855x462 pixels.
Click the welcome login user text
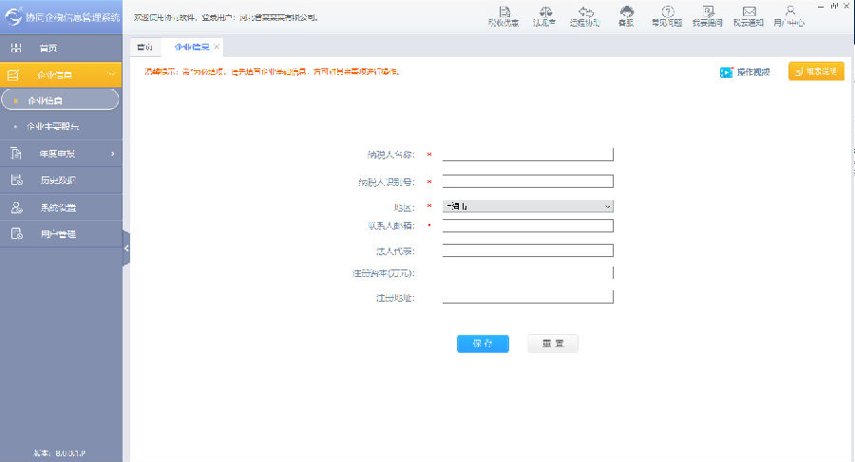pos(225,17)
